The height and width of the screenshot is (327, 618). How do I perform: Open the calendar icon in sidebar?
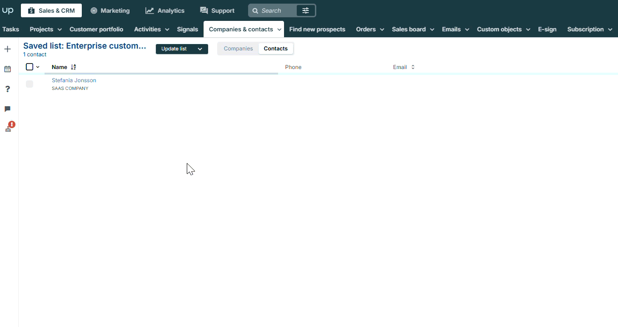7,69
